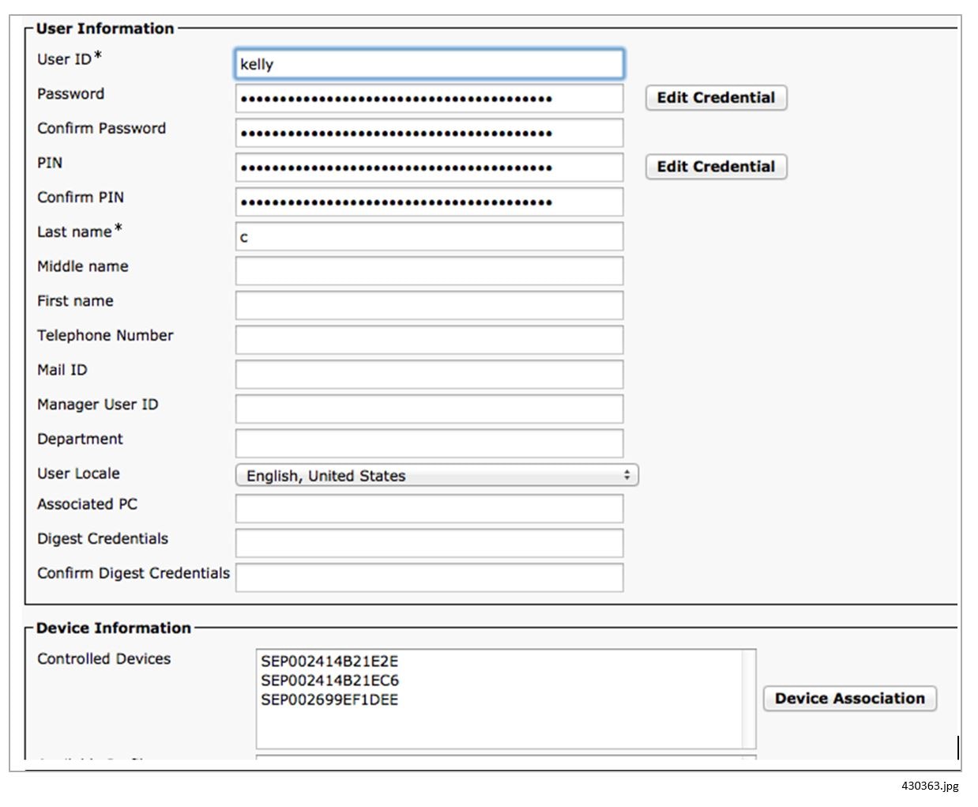This screenshot has width=978, height=807.
Task: Click inside the User ID field showing kelly
Action: [x=429, y=64]
